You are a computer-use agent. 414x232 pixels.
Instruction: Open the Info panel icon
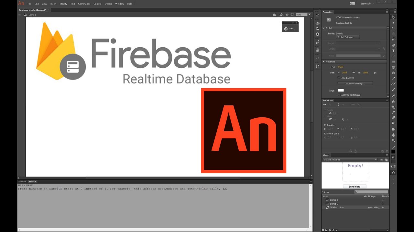pyautogui.click(x=317, y=34)
